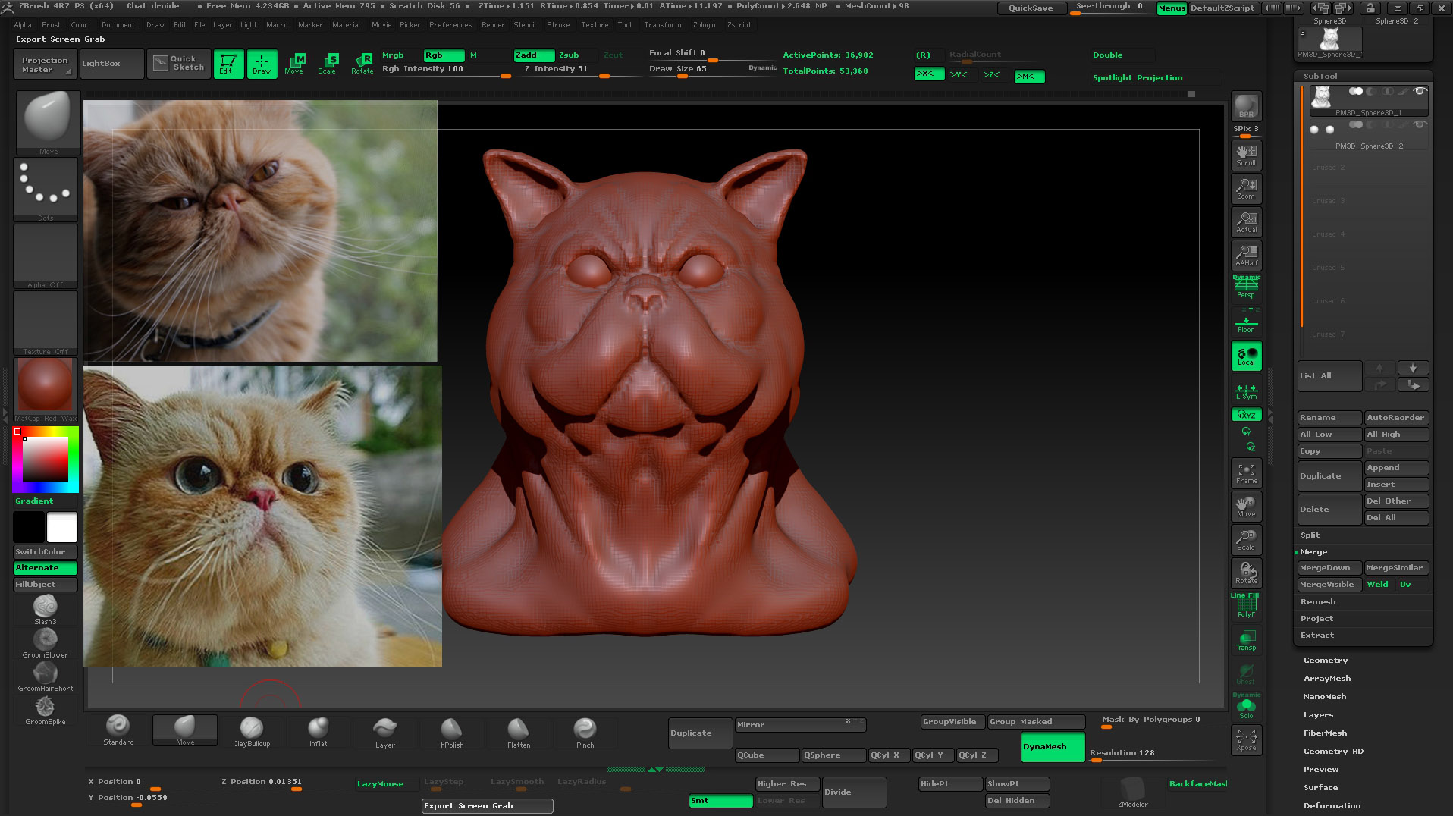Open the ZModeler brush icon
Viewport: 1453px width, 816px height.
pos(1132,792)
